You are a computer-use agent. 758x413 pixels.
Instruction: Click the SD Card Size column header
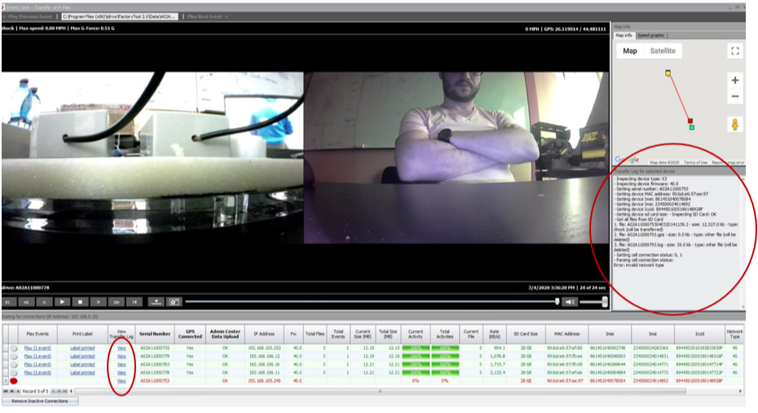tap(526, 334)
